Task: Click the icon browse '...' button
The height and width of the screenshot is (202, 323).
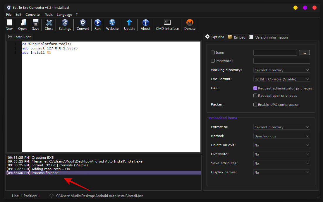Action: [x=304, y=53]
